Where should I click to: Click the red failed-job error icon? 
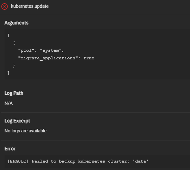pyautogui.click(x=5, y=6)
